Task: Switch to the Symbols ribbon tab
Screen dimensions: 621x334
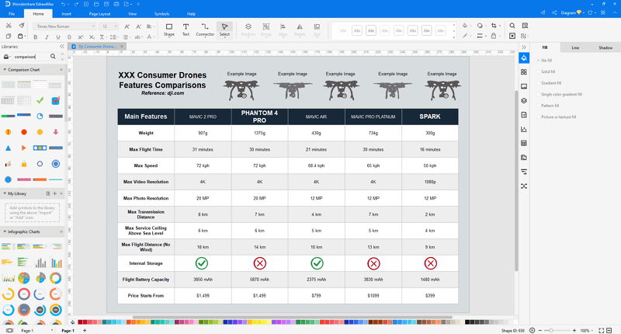Action: [161, 14]
